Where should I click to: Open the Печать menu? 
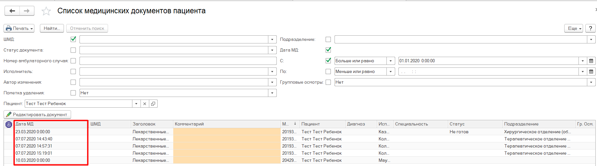tap(19, 29)
